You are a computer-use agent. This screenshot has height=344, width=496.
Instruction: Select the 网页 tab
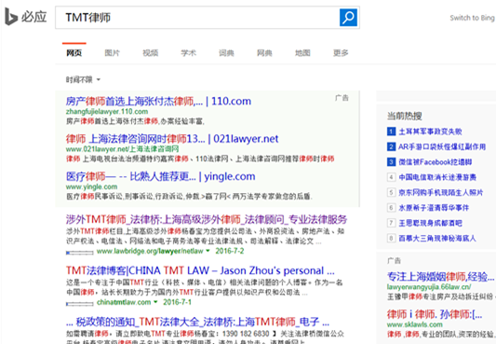click(74, 53)
